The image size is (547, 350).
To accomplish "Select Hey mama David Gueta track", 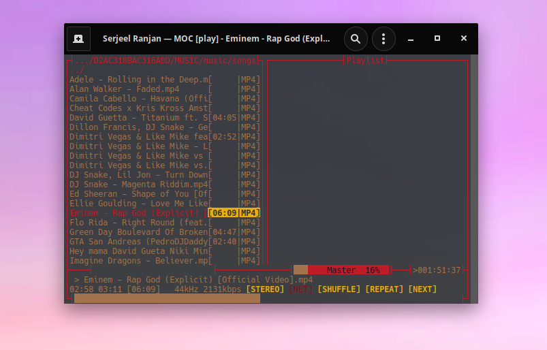I will [165, 251].
